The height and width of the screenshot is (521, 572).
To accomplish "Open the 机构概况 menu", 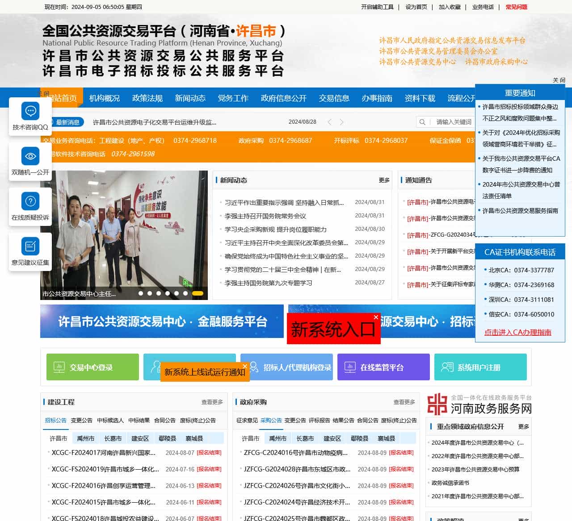I will (105, 98).
